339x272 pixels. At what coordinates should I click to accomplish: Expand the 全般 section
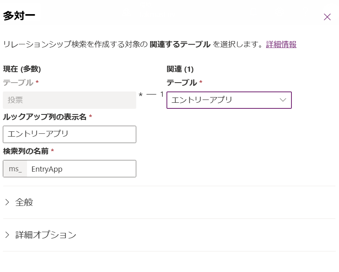click(x=24, y=202)
